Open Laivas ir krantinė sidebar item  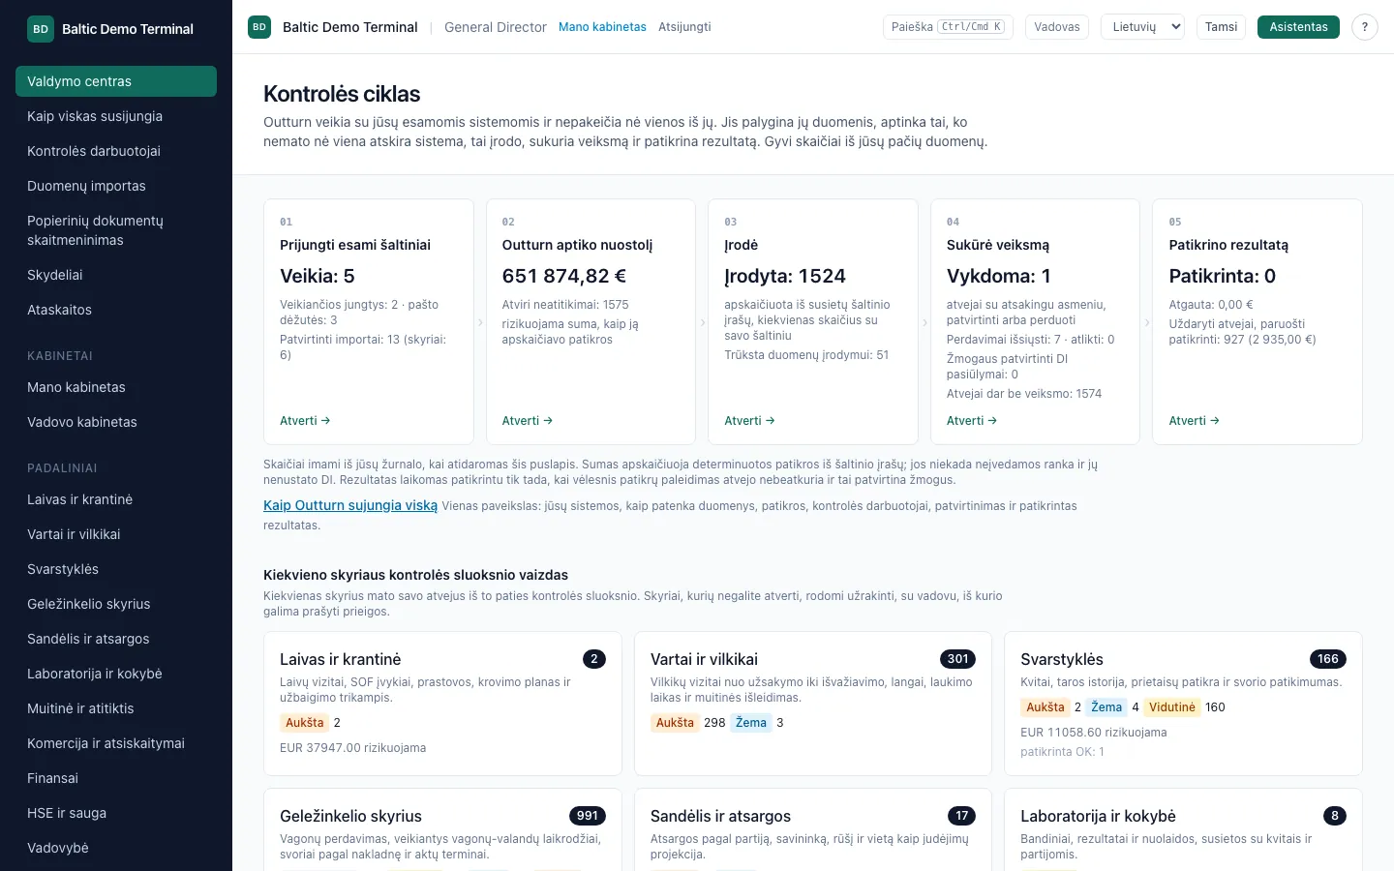(x=116, y=499)
